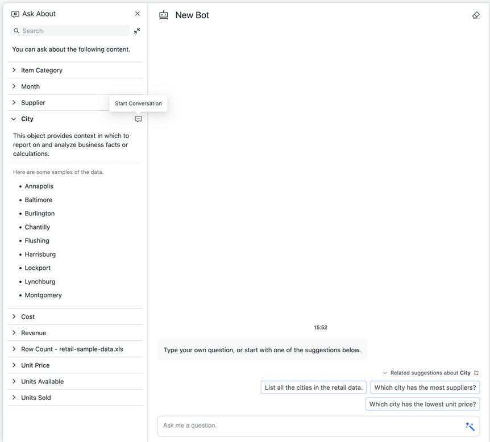490x442 pixels.
Task: Pick 'Which city has the lowest unit price?' suggestion
Action: pyautogui.click(x=422, y=405)
